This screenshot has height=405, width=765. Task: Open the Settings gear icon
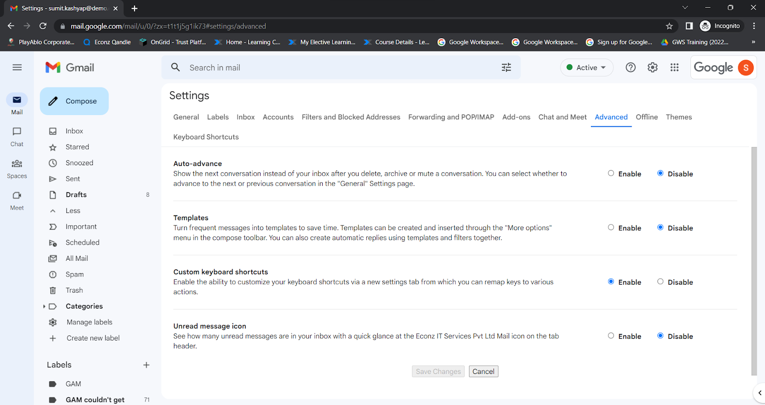pos(653,67)
